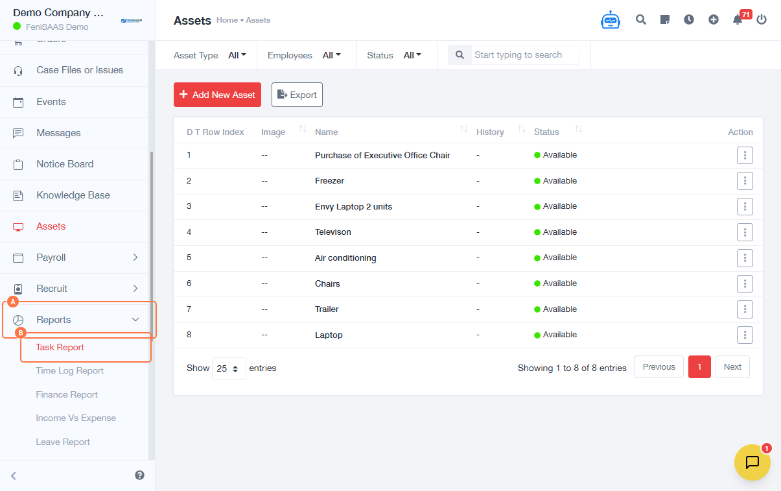This screenshot has height=491, width=781.
Task: Expand the Payroll sidebar menu
Action: pyautogui.click(x=77, y=257)
